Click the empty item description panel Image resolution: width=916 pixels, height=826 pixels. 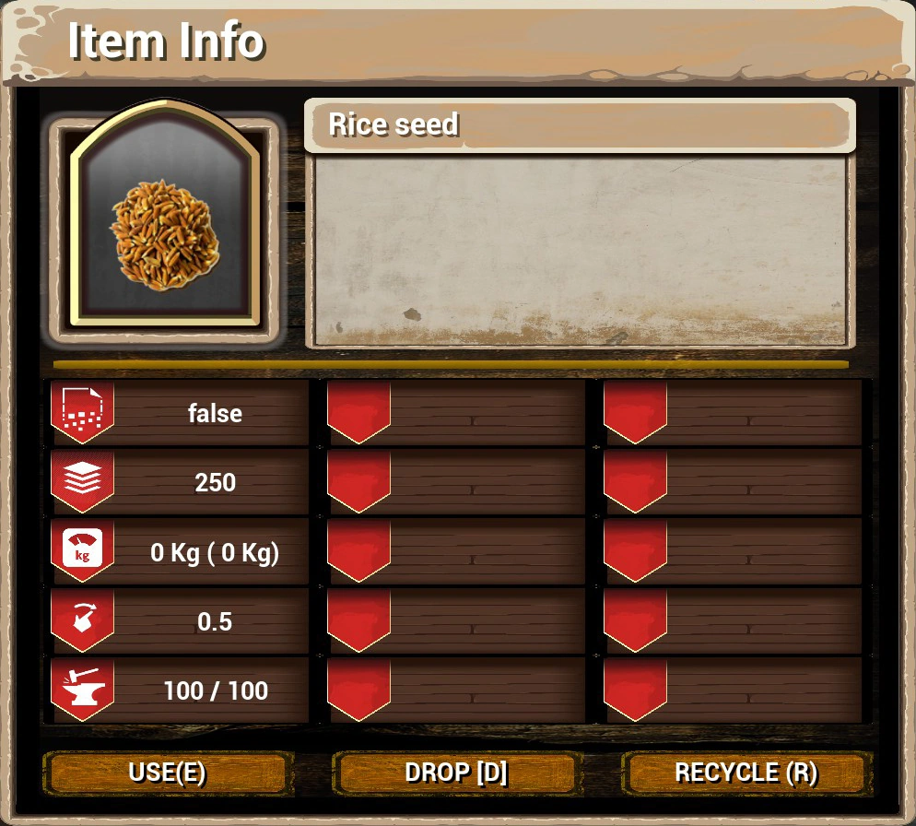point(580,252)
